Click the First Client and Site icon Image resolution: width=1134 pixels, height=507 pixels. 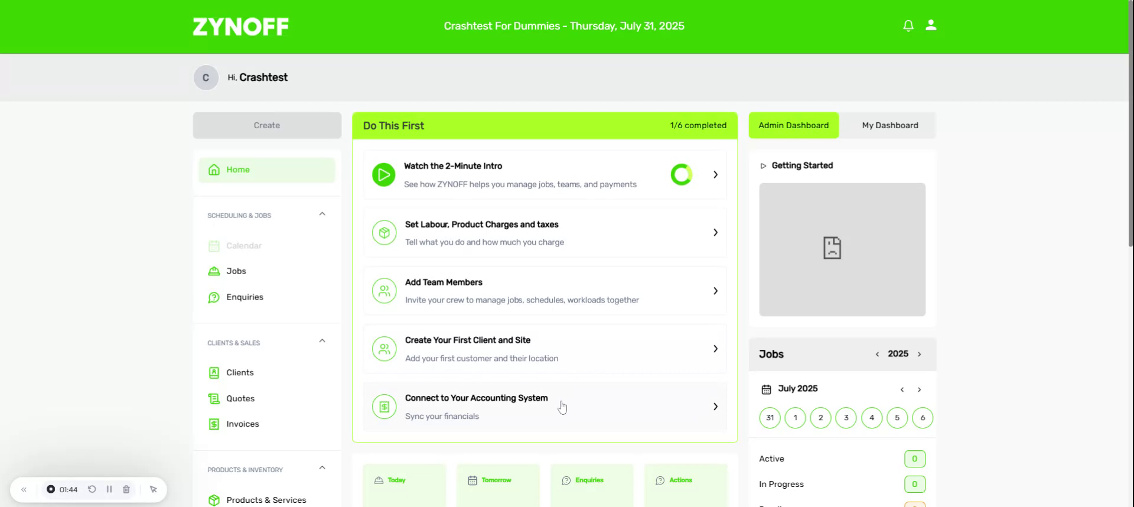(x=384, y=349)
